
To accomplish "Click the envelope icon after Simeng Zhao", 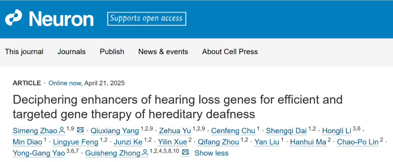I will coord(80,130).
